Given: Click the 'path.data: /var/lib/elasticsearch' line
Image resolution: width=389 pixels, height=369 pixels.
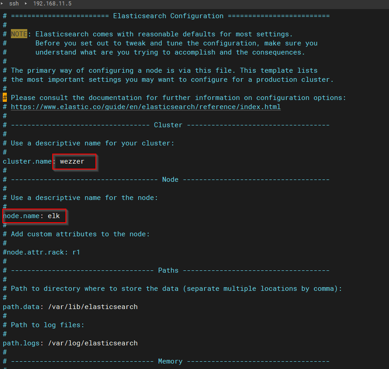Looking at the screenshot, I should (70, 307).
